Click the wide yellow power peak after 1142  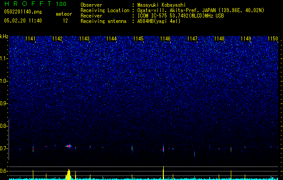tap(68, 174)
